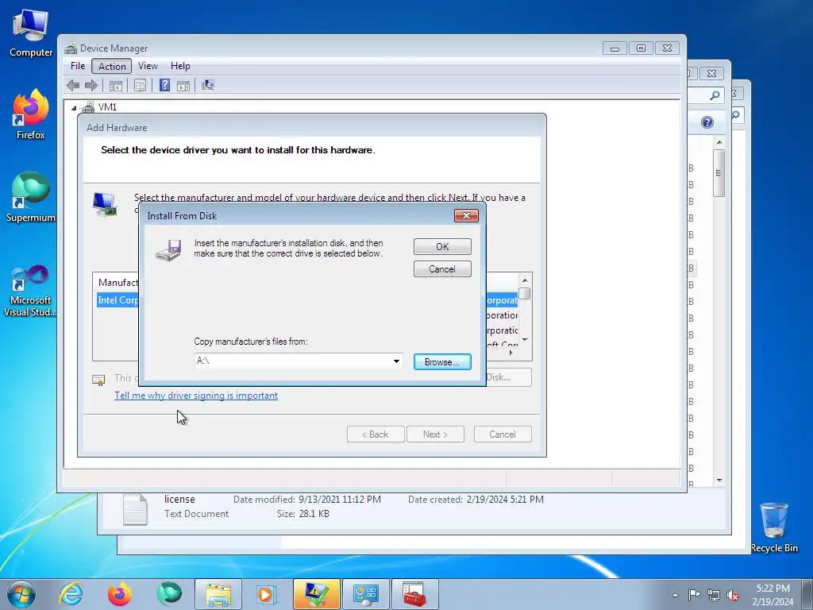Click OK in Install From Disk dialog
The image size is (813, 610).
(x=442, y=247)
